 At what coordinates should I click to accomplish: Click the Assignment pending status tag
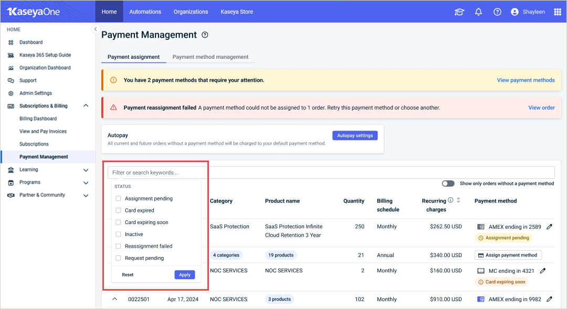503,238
